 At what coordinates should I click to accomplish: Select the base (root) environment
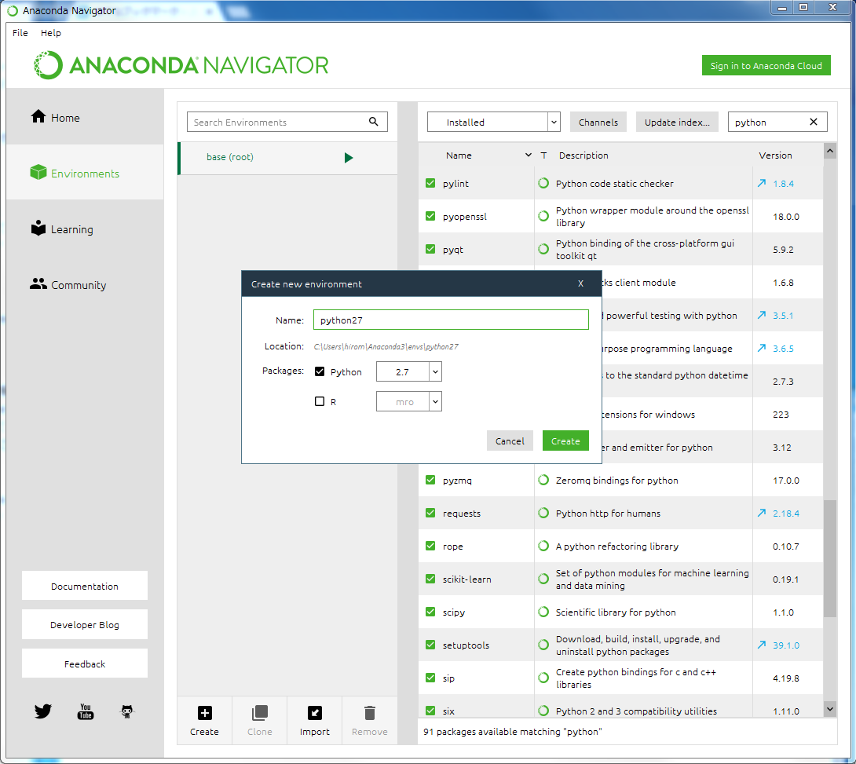point(288,158)
